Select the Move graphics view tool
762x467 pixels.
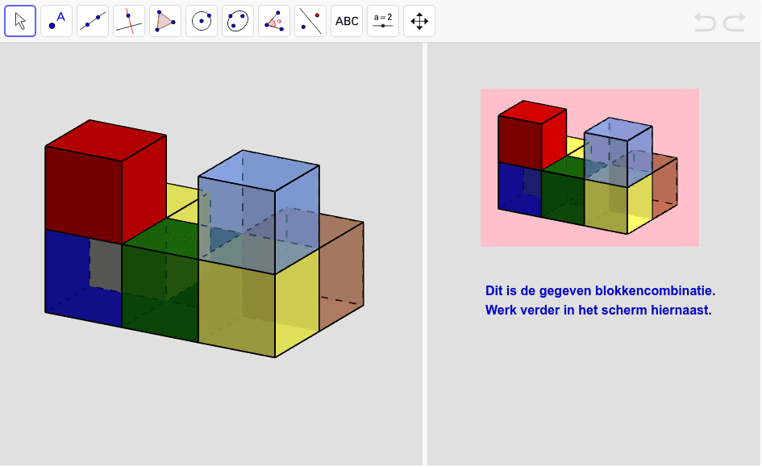419,21
